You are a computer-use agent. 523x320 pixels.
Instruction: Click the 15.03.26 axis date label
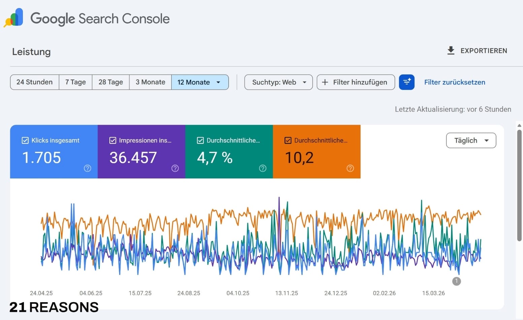pyautogui.click(x=433, y=293)
